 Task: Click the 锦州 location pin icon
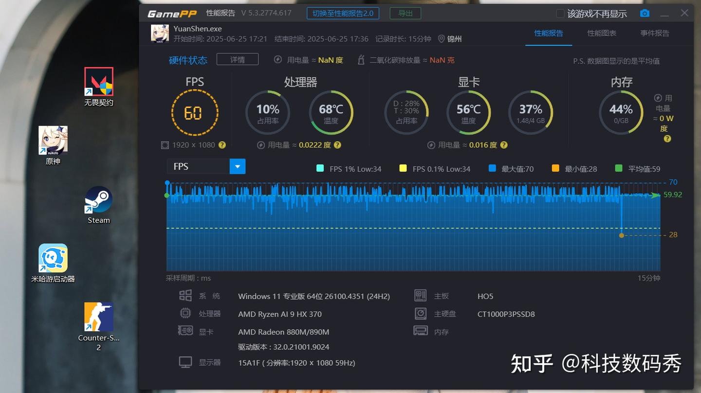tap(441, 39)
